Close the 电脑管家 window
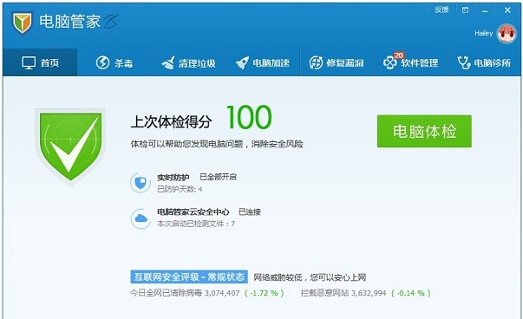 coord(507,10)
